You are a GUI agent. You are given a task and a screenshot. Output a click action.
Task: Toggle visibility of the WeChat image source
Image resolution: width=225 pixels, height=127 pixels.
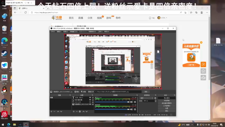point(90,104)
